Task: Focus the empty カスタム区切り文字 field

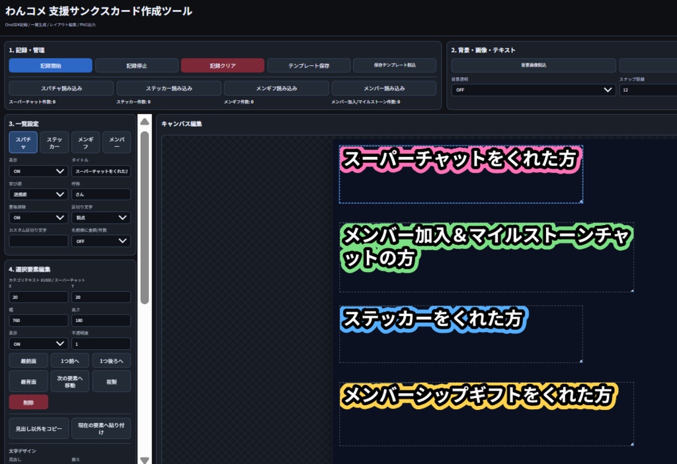Action: click(x=38, y=241)
